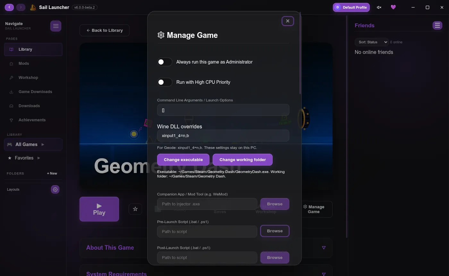Click Change working folder button

pyautogui.click(x=242, y=160)
